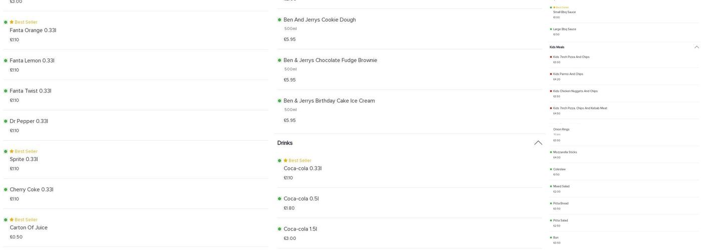Click the green dot beside Fanta Lemon 0.33l
The width and height of the screenshot is (701, 250).
(x=6, y=61)
